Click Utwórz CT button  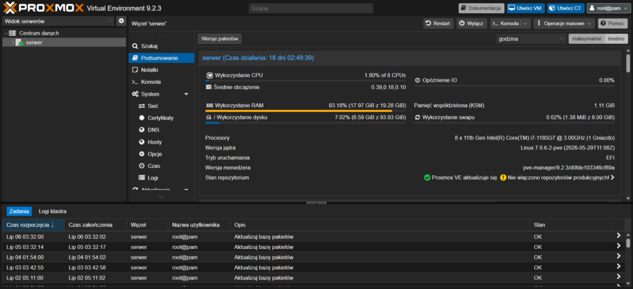566,8
